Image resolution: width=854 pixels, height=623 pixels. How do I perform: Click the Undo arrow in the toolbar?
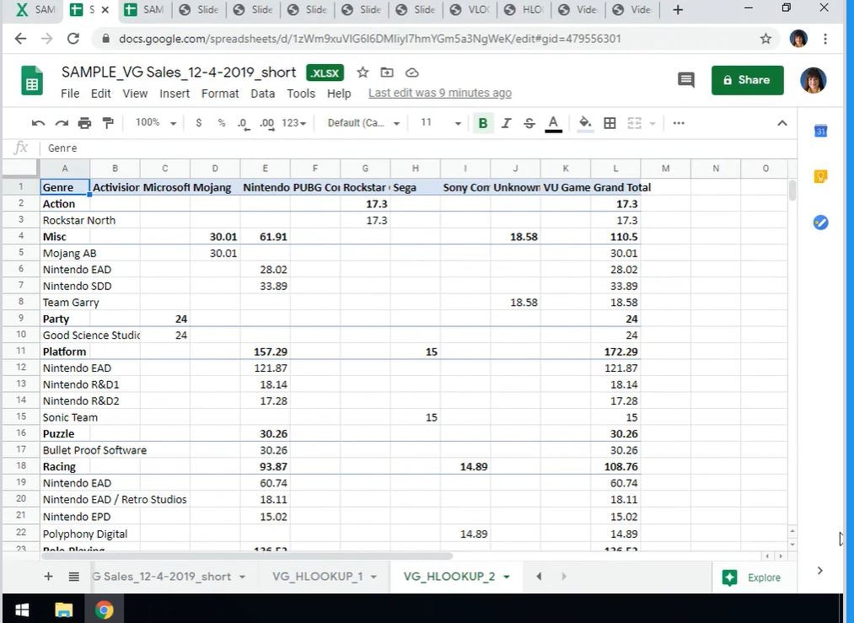pyautogui.click(x=38, y=123)
